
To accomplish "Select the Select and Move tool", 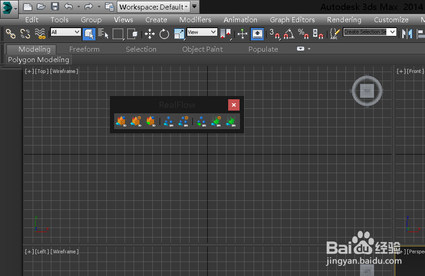I will click(x=150, y=34).
